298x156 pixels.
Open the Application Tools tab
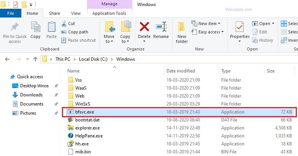pos(109,13)
